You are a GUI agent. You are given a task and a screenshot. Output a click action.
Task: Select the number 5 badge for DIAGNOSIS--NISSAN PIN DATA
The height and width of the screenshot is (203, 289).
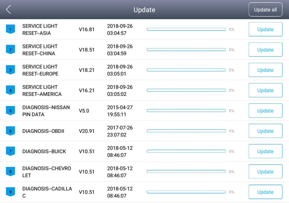(x=10, y=111)
